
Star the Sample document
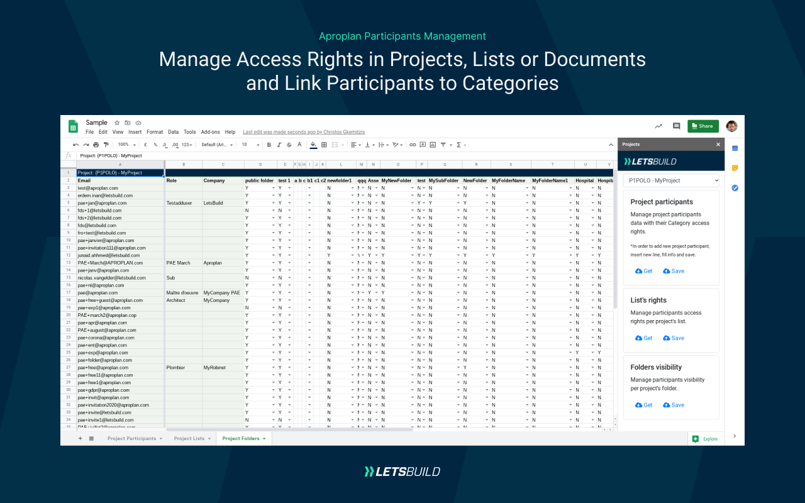[117, 123]
